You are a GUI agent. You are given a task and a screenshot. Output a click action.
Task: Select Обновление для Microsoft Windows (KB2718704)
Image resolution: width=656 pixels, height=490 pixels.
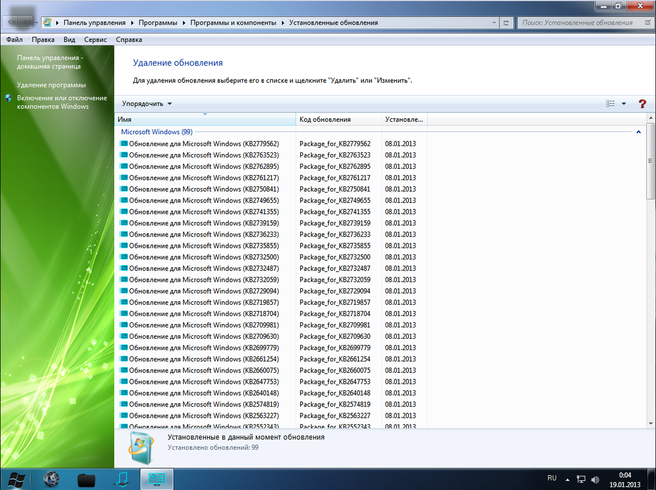tap(204, 313)
